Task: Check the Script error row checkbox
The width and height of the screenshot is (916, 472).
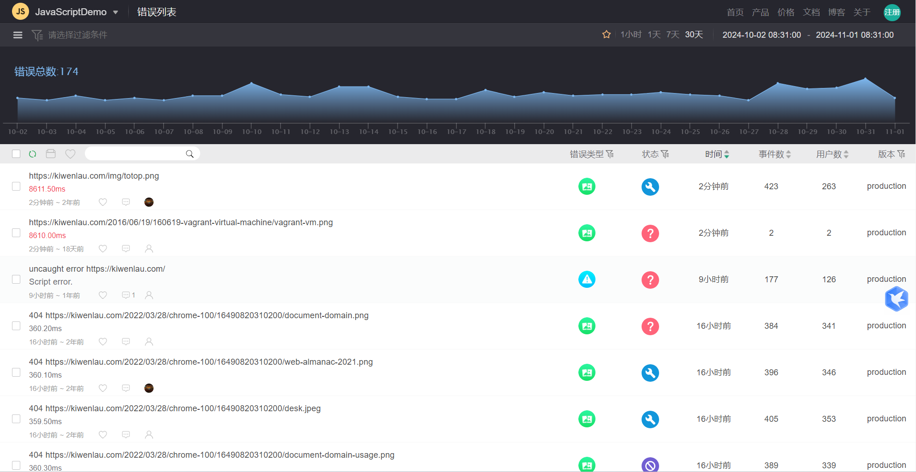Action: 16,280
